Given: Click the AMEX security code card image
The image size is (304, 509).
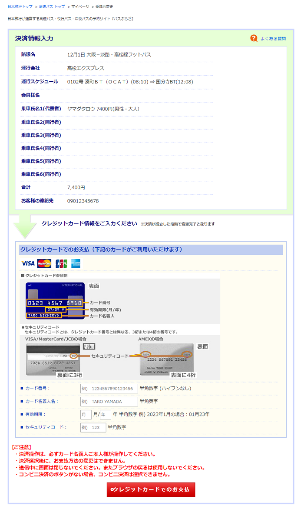Looking at the screenshot, I should click(167, 359).
